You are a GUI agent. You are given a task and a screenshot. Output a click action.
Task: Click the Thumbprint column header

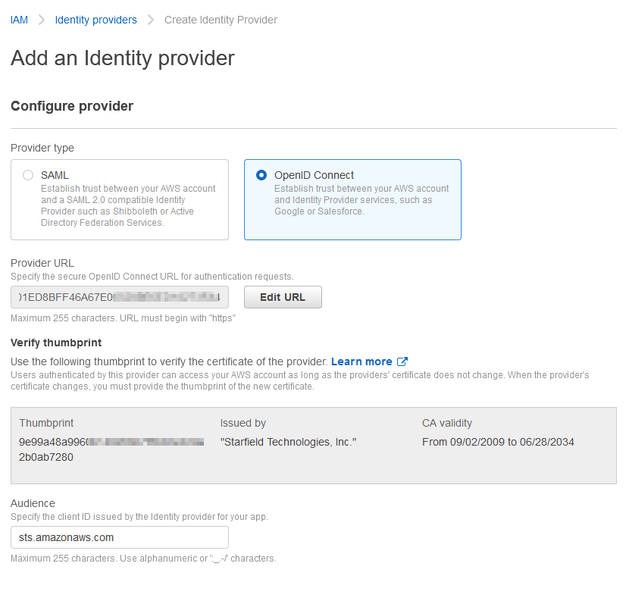[46, 423]
